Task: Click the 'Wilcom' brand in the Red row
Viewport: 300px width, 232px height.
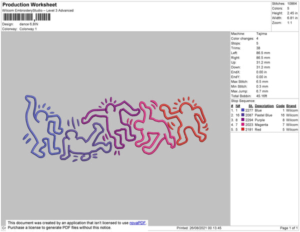Action: pyautogui.click(x=292, y=129)
